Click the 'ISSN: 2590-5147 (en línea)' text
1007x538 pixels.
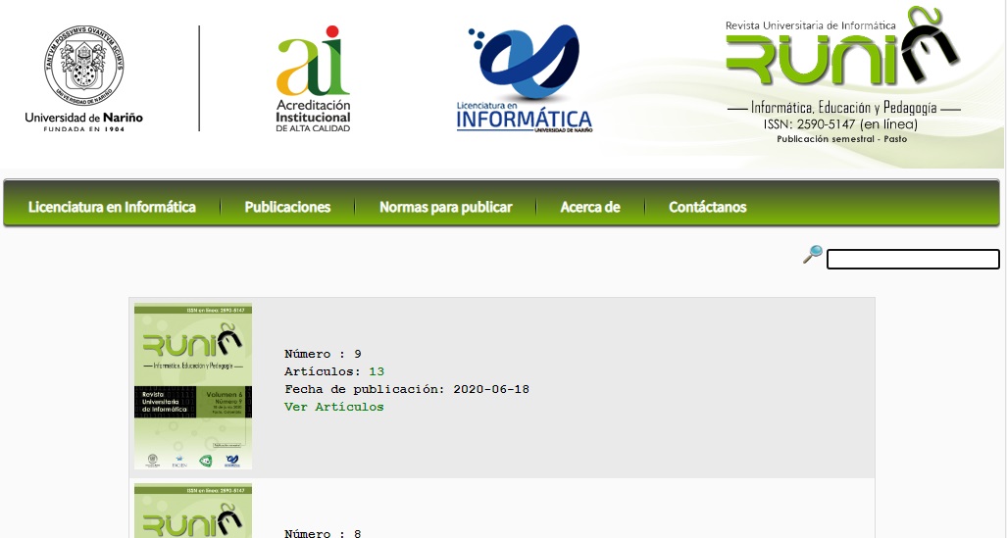tap(840, 123)
